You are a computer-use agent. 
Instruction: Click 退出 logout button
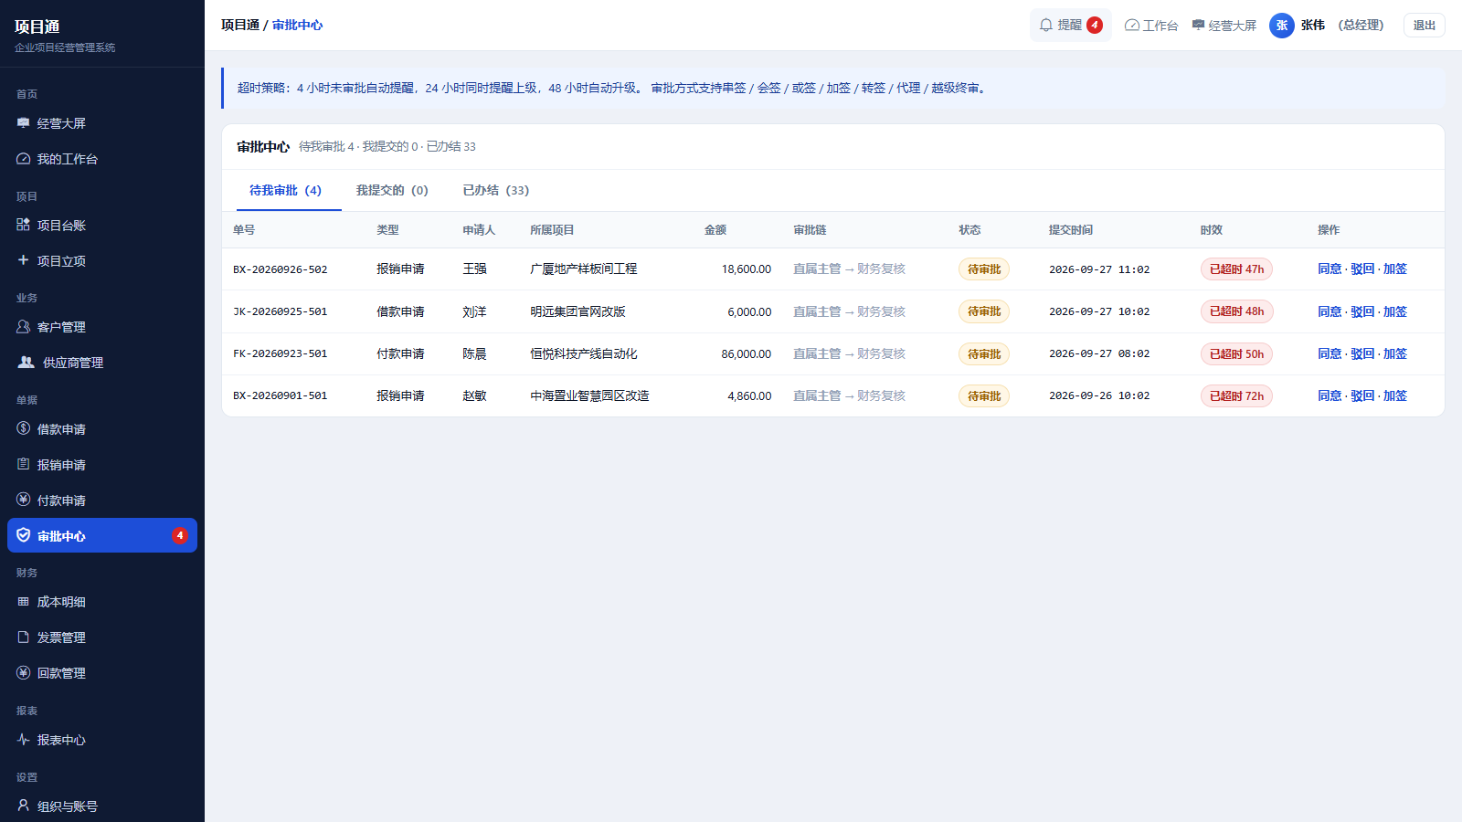[1425, 26]
